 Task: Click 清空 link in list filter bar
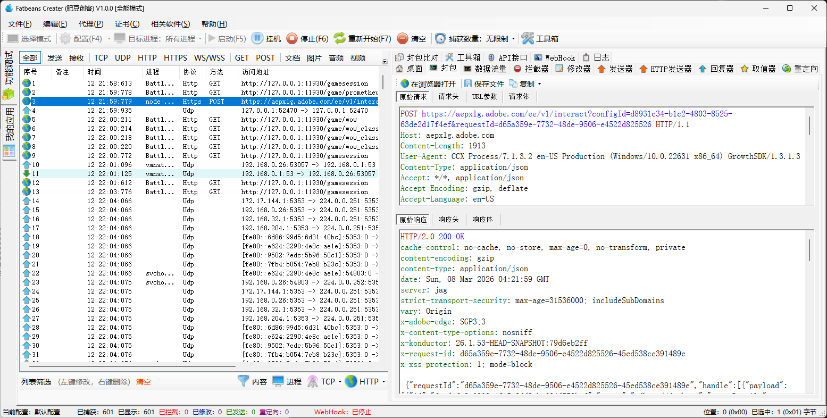(x=144, y=382)
